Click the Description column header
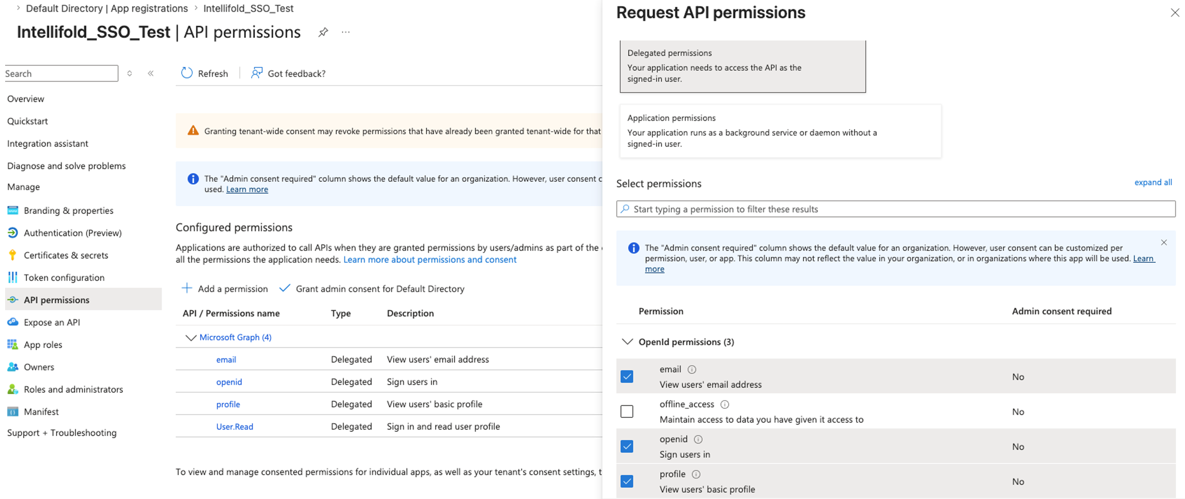This screenshot has width=1185, height=499. [x=410, y=314]
